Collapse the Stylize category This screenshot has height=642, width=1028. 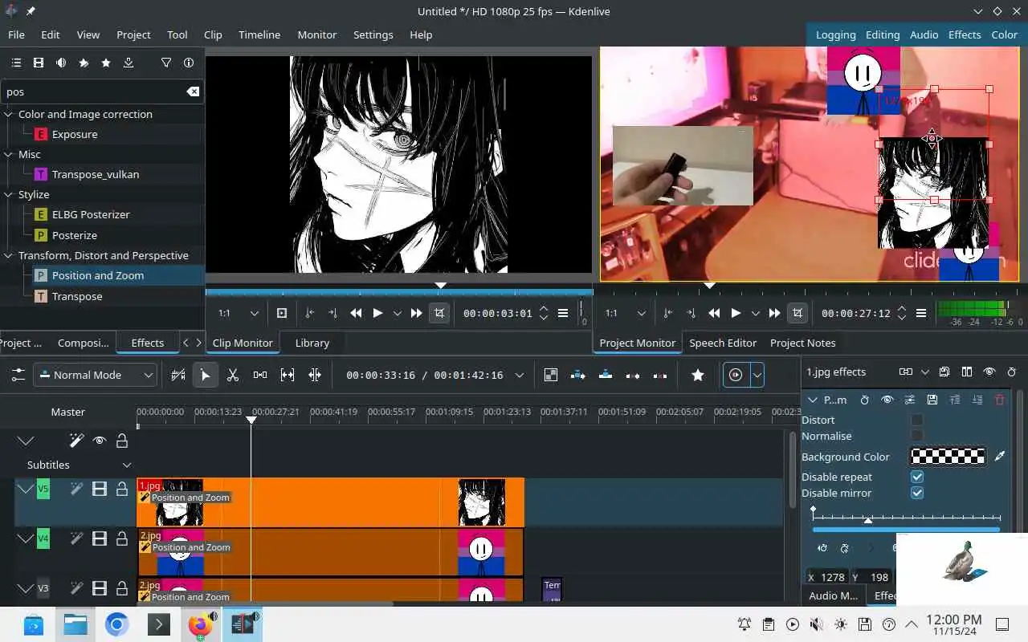(9, 194)
